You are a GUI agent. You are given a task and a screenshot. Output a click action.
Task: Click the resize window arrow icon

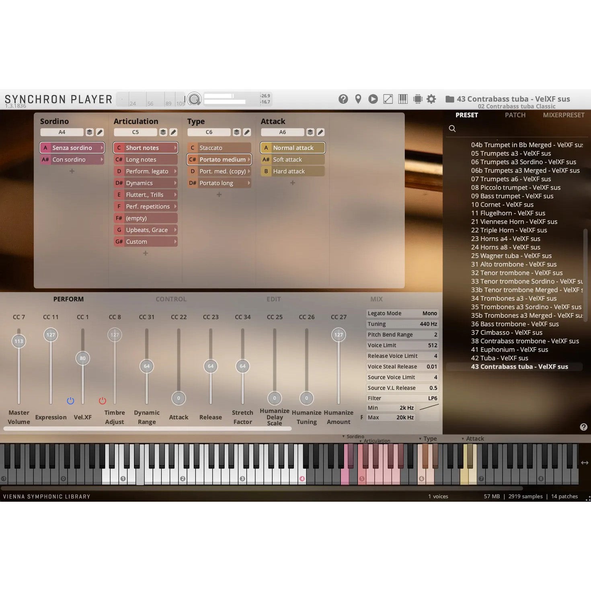[388, 99]
